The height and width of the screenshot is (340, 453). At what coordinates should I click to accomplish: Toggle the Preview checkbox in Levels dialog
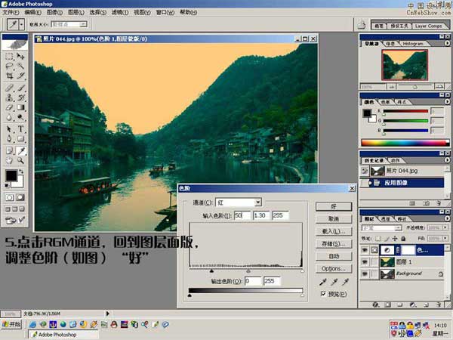point(323,294)
